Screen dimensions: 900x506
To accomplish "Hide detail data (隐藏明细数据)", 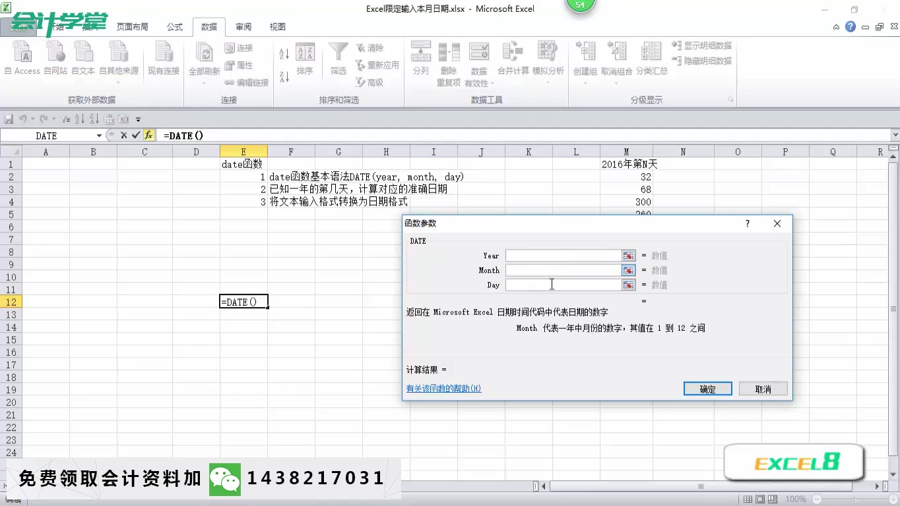I will point(702,61).
